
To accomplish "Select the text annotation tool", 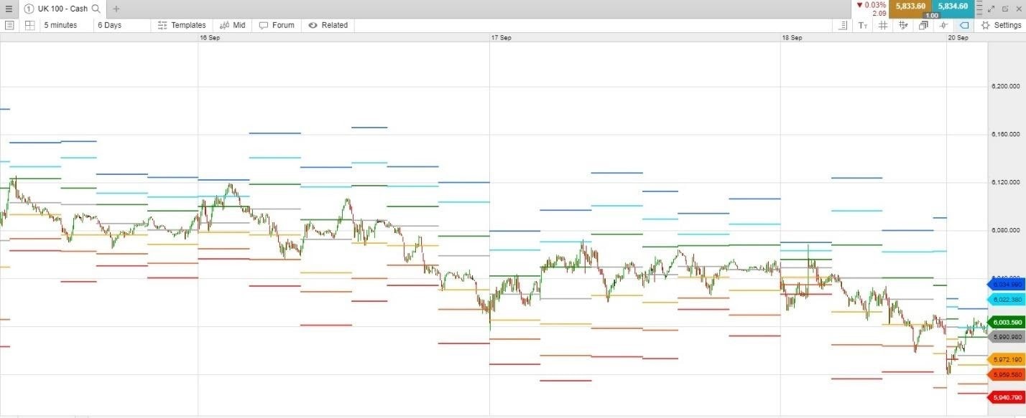I will coord(863,25).
